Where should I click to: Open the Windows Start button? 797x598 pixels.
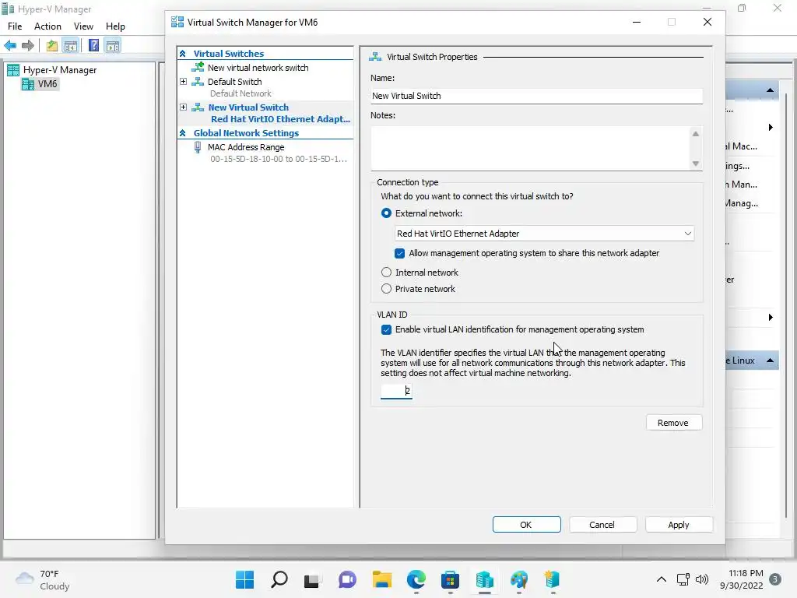[244, 579]
